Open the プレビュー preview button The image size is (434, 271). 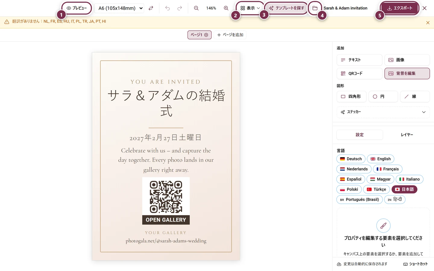(77, 8)
